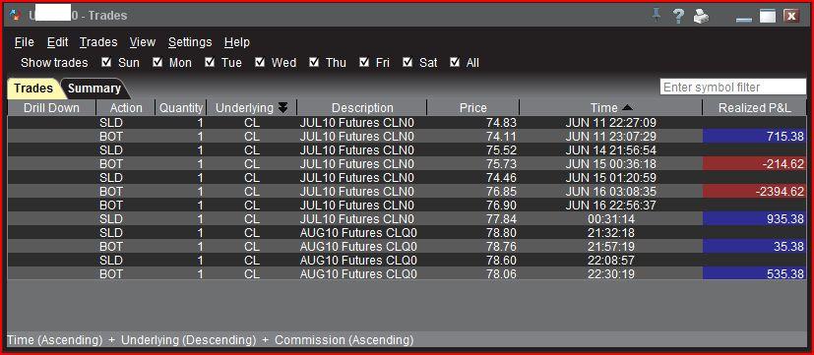The image size is (814, 355).
Task: Select the JUN 15 00:36:18 time cell
Action: 610,164
